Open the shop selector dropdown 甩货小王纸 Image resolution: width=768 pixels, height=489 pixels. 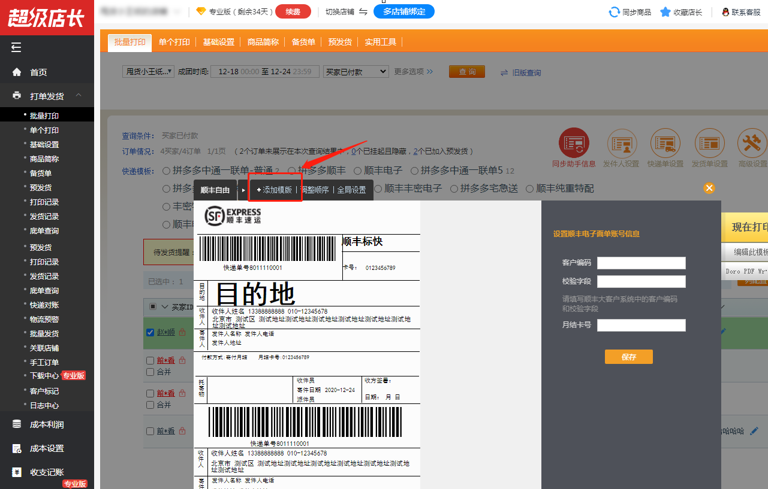(148, 71)
